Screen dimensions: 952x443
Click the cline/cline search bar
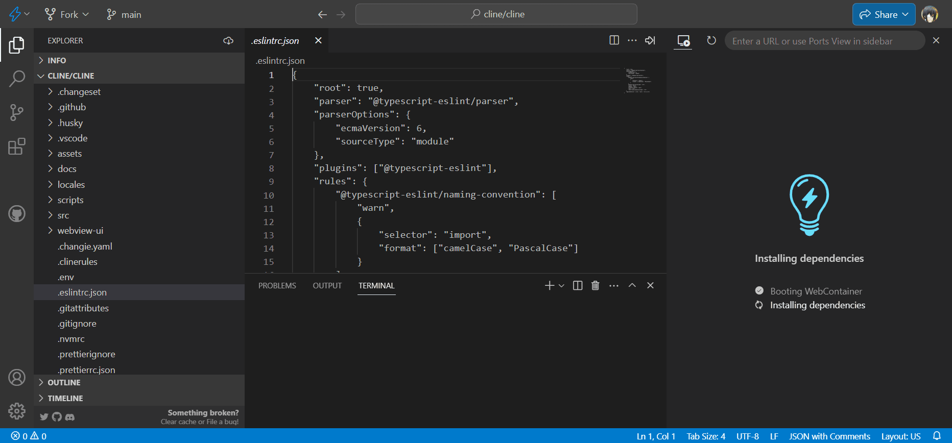(x=496, y=14)
